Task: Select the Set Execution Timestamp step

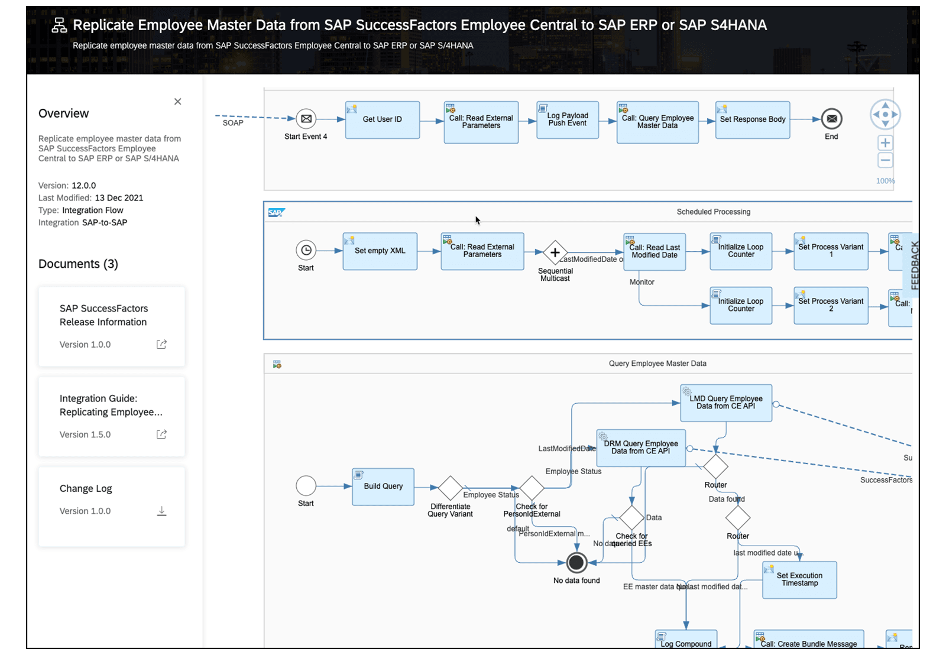Action: (799, 580)
